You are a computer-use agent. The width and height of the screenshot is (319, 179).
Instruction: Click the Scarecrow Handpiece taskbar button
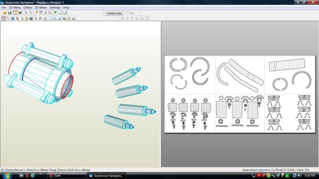[x=107, y=176]
